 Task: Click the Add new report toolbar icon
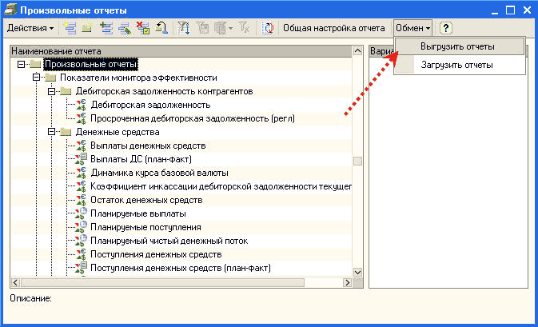(70, 28)
